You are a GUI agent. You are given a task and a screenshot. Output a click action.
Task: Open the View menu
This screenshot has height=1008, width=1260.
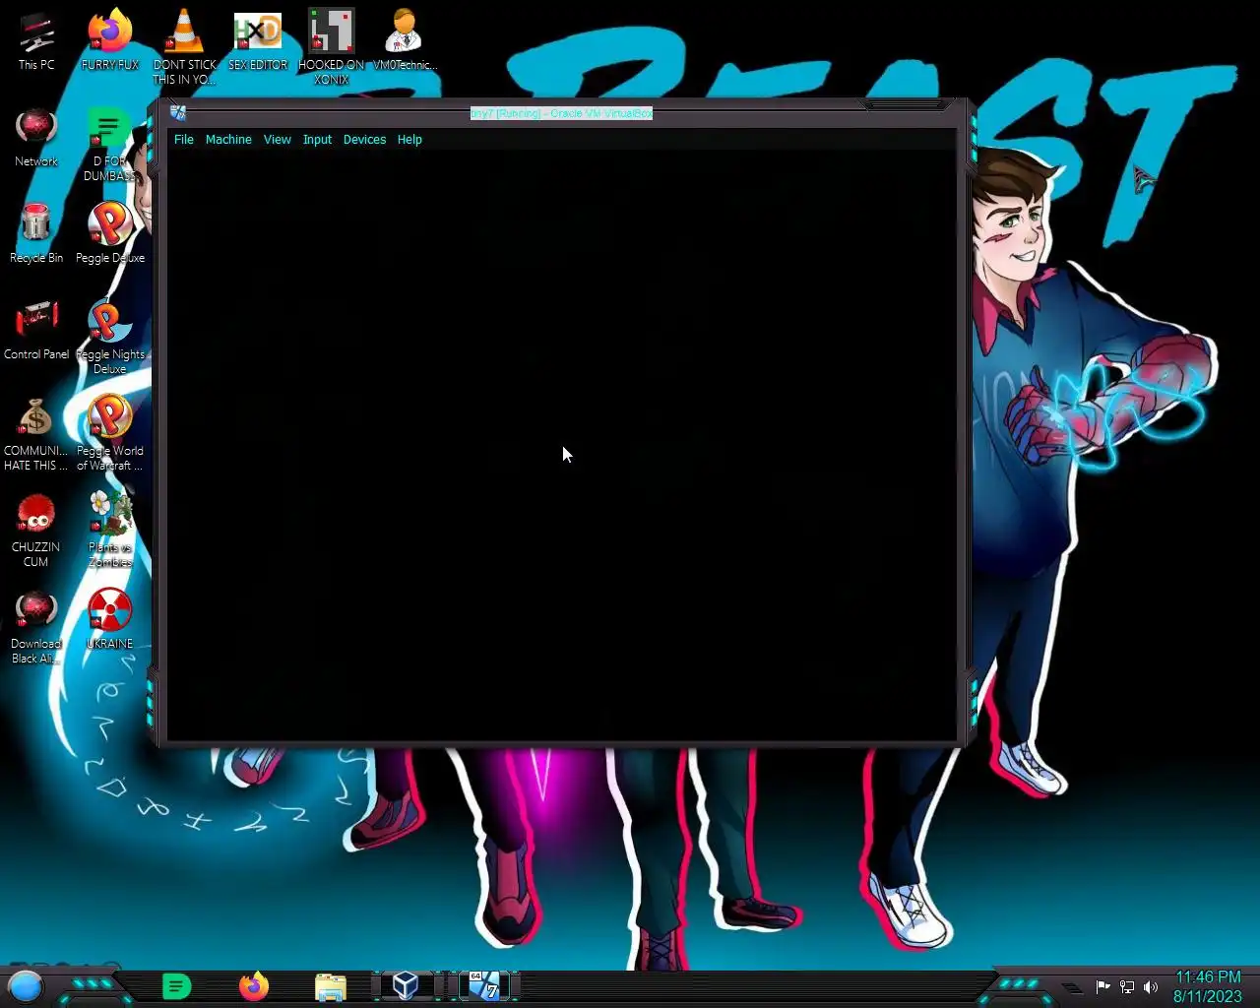[277, 140]
